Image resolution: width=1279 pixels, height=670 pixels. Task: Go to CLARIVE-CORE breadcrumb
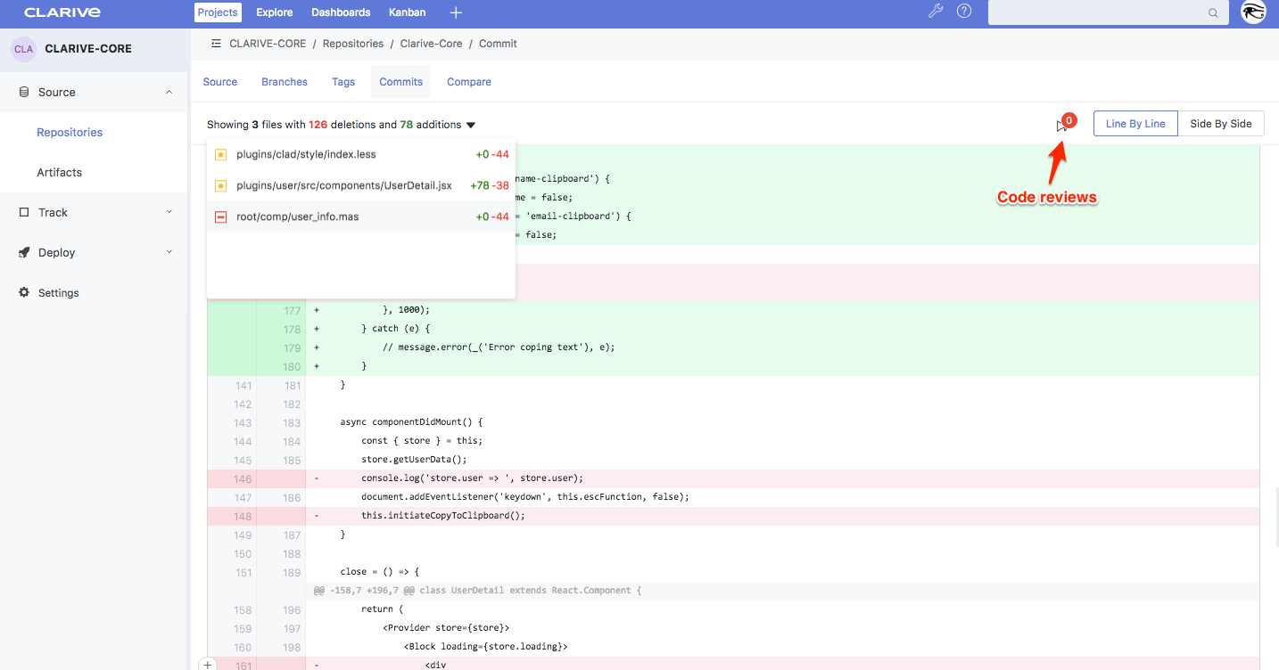(268, 44)
